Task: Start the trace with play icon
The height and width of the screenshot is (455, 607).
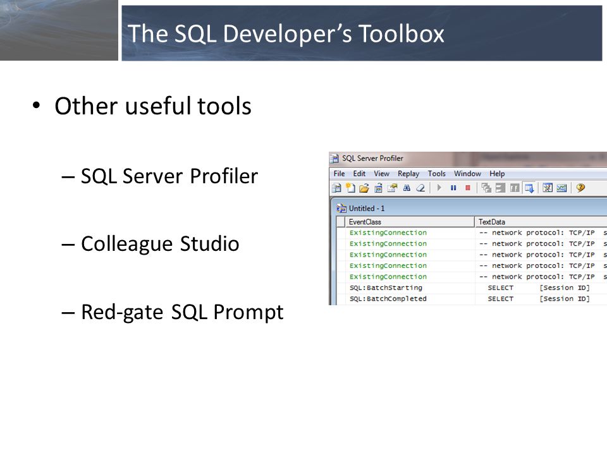Action: pos(439,188)
